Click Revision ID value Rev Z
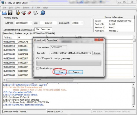The image size is (137, 115). click(112, 28)
